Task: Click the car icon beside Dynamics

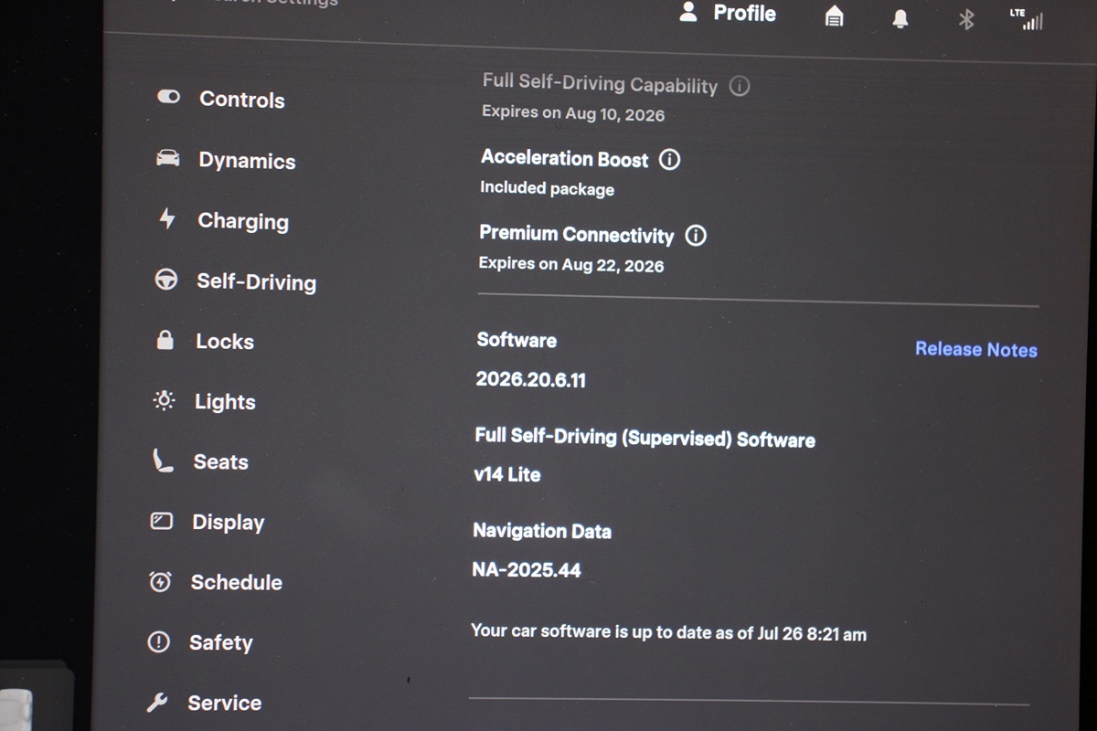Action: click(167, 158)
